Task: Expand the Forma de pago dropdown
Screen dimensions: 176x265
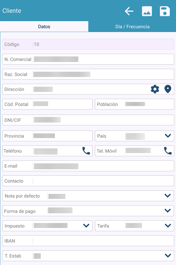Action: [x=167, y=211]
